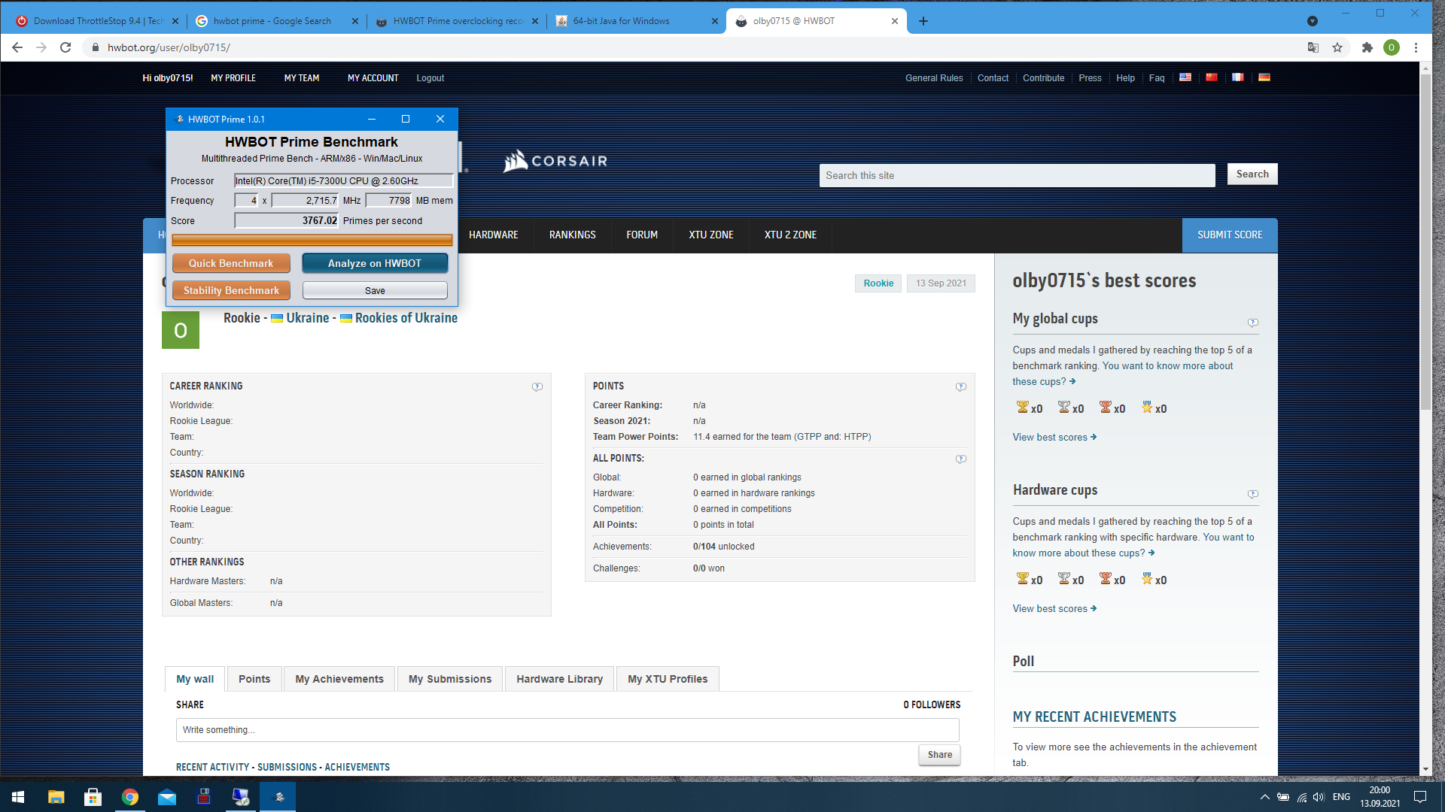Click the Share button under the wall
Image resolution: width=1445 pixels, height=812 pixels.
pyautogui.click(x=939, y=755)
